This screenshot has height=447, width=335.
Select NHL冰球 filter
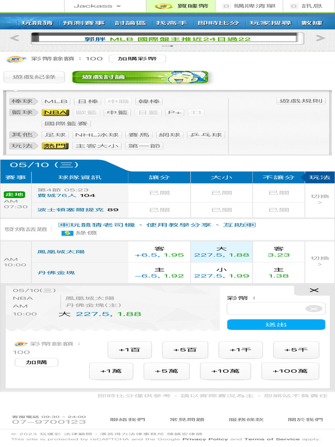(x=97, y=135)
